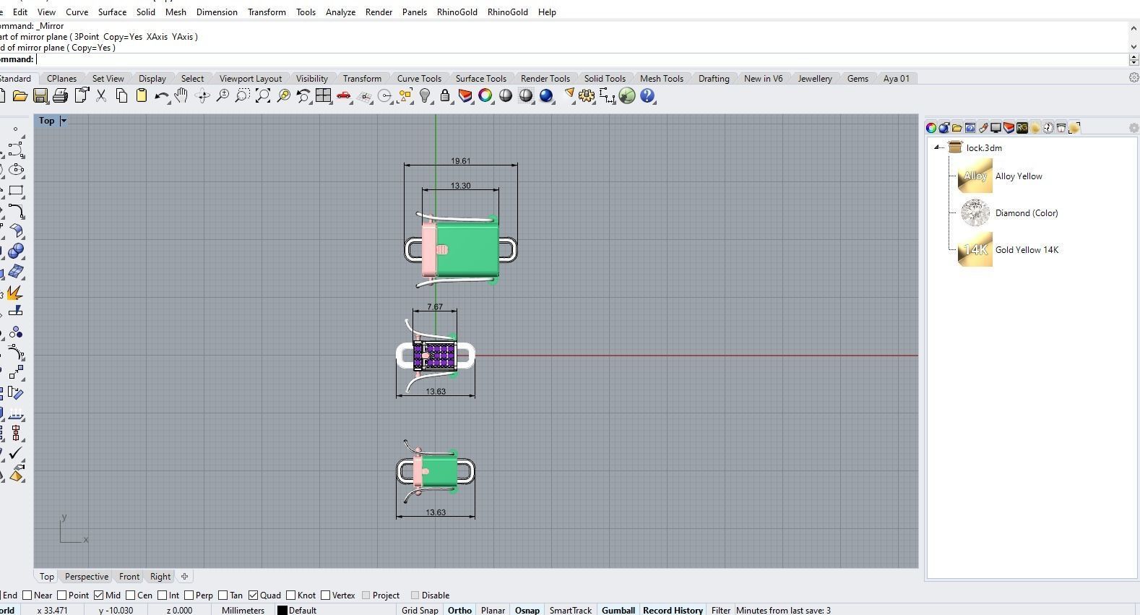
Task: Click the Zoom window icon
Action: click(243, 96)
